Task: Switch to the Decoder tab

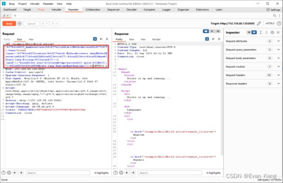Action: tap(131, 10)
